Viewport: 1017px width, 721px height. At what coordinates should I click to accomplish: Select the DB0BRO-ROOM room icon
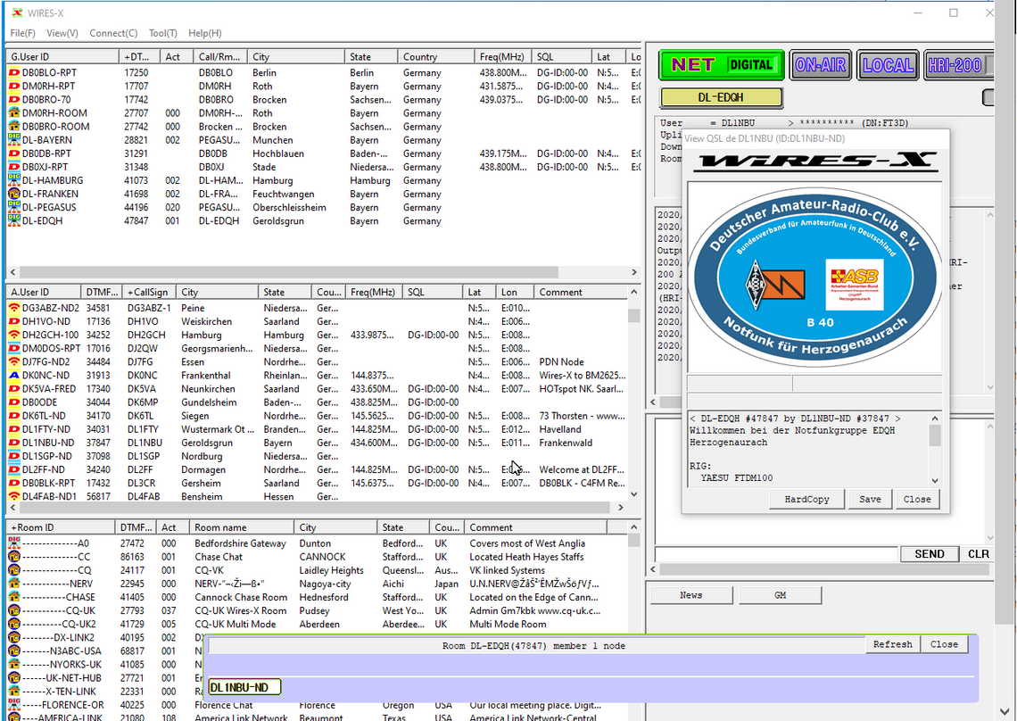(x=14, y=127)
